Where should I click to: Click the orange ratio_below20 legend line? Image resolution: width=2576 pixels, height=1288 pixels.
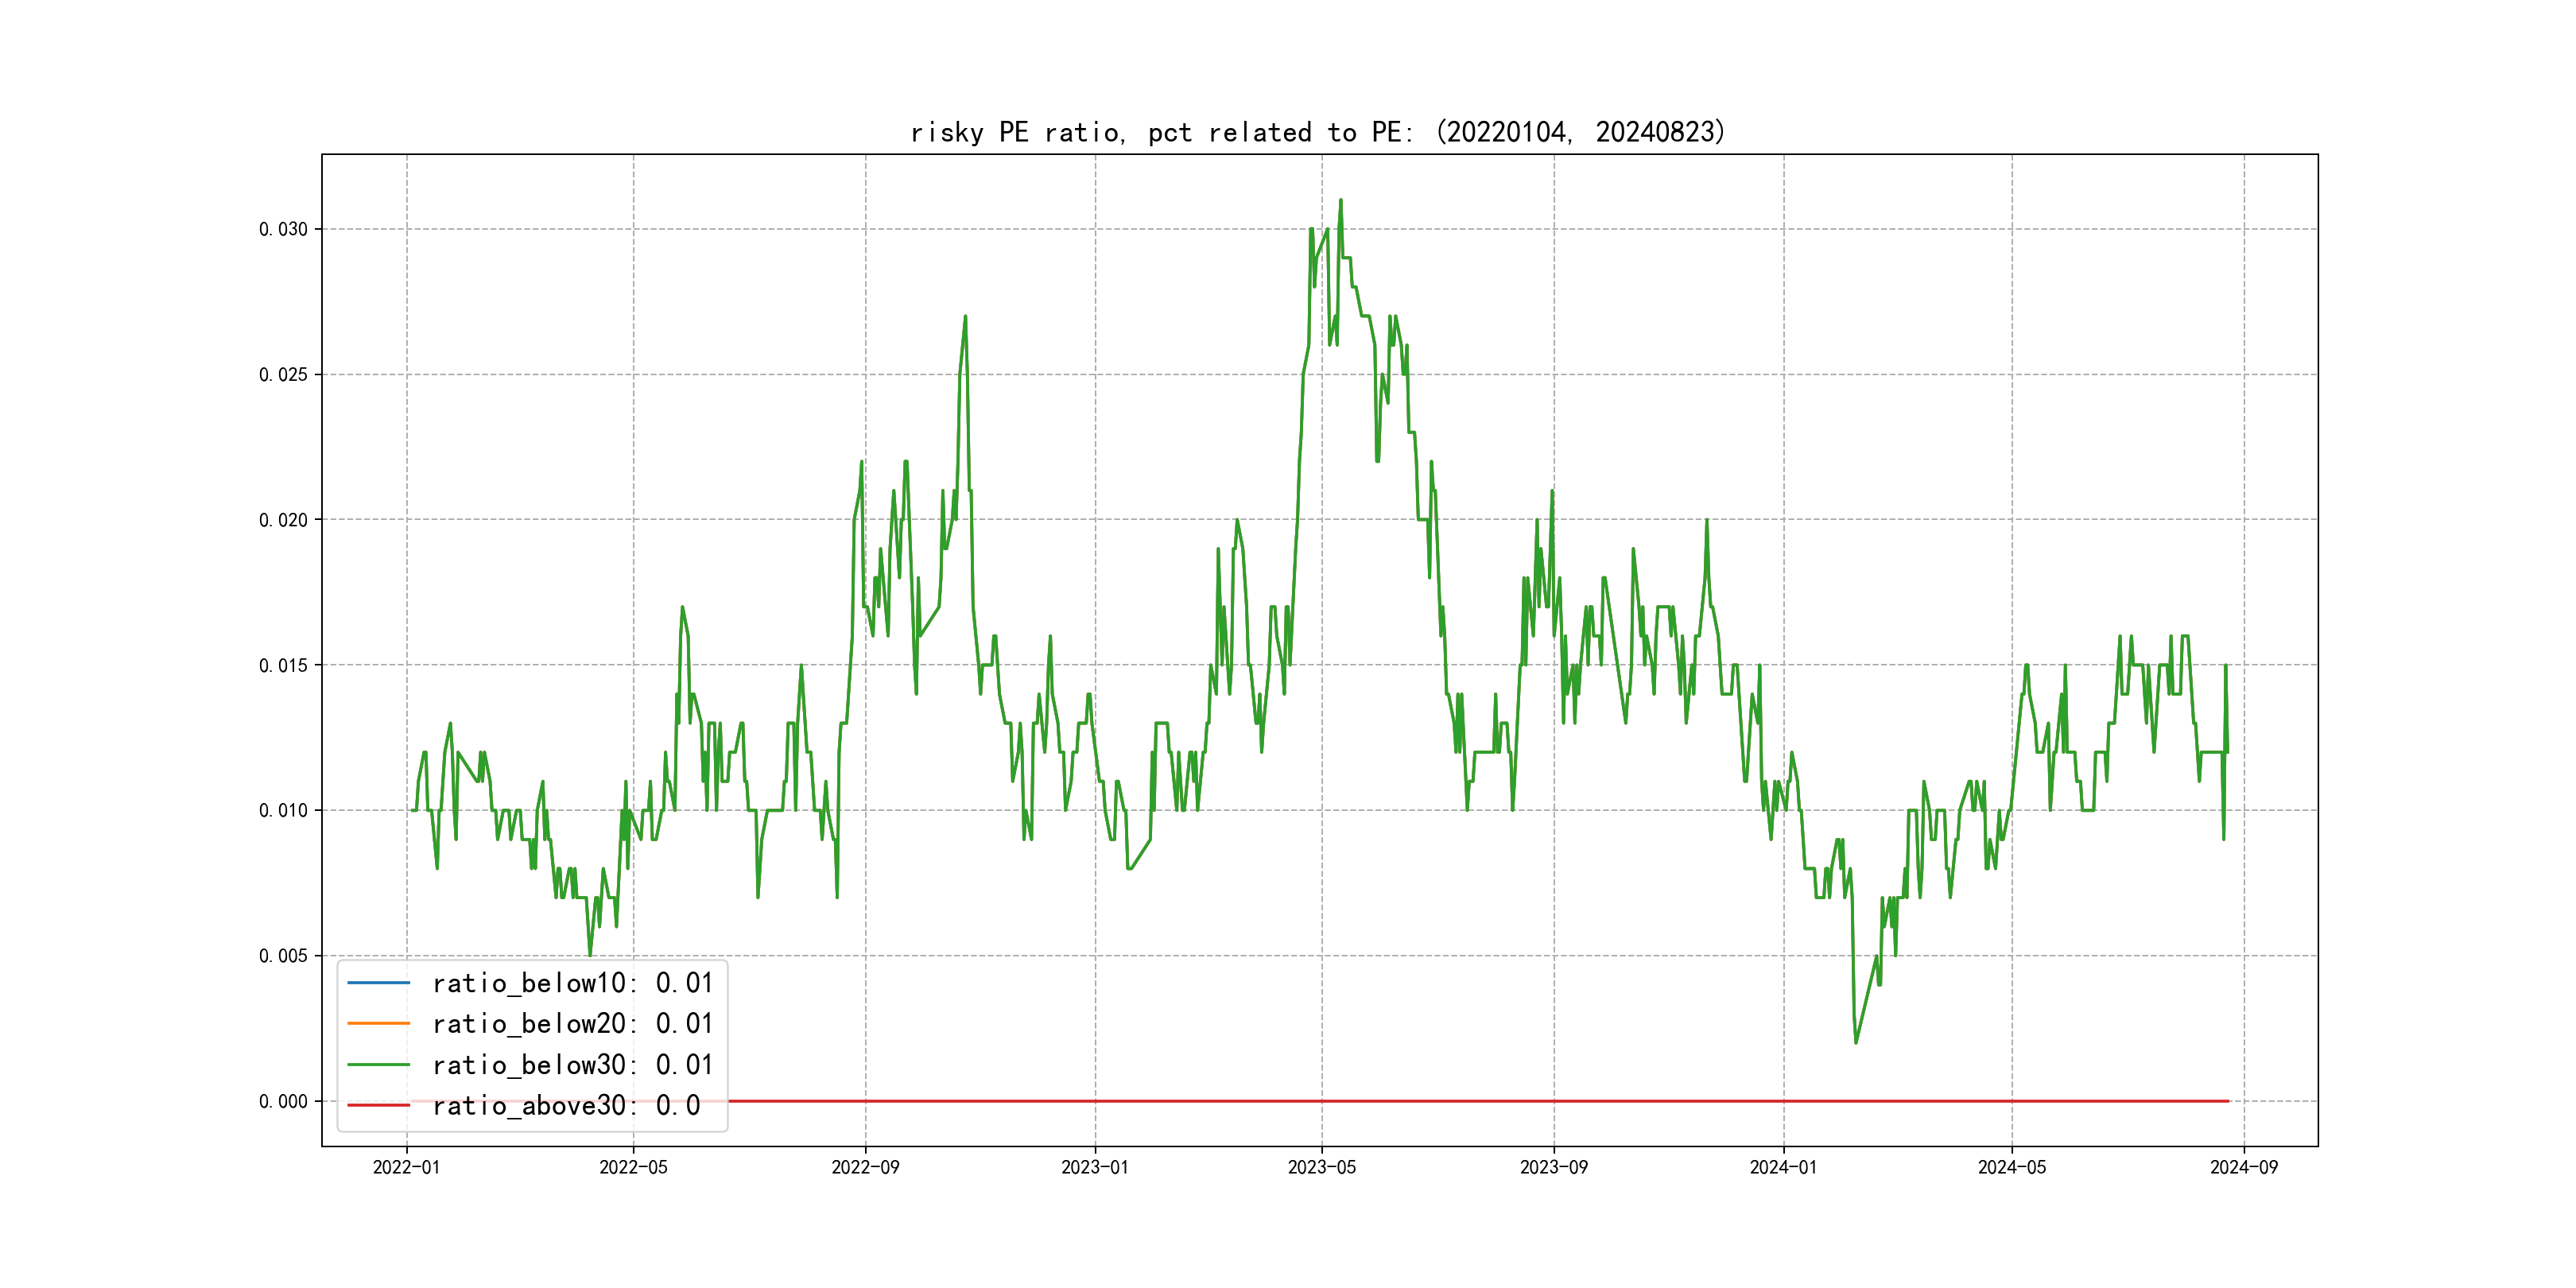pos(378,1023)
